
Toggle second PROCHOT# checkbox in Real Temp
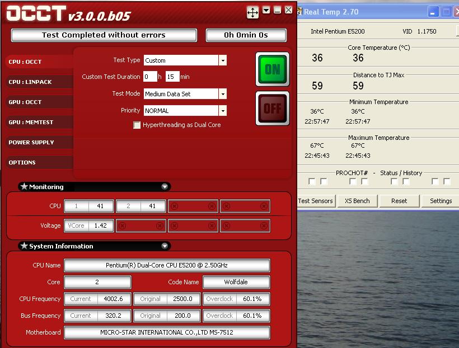click(x=324, y=181)
